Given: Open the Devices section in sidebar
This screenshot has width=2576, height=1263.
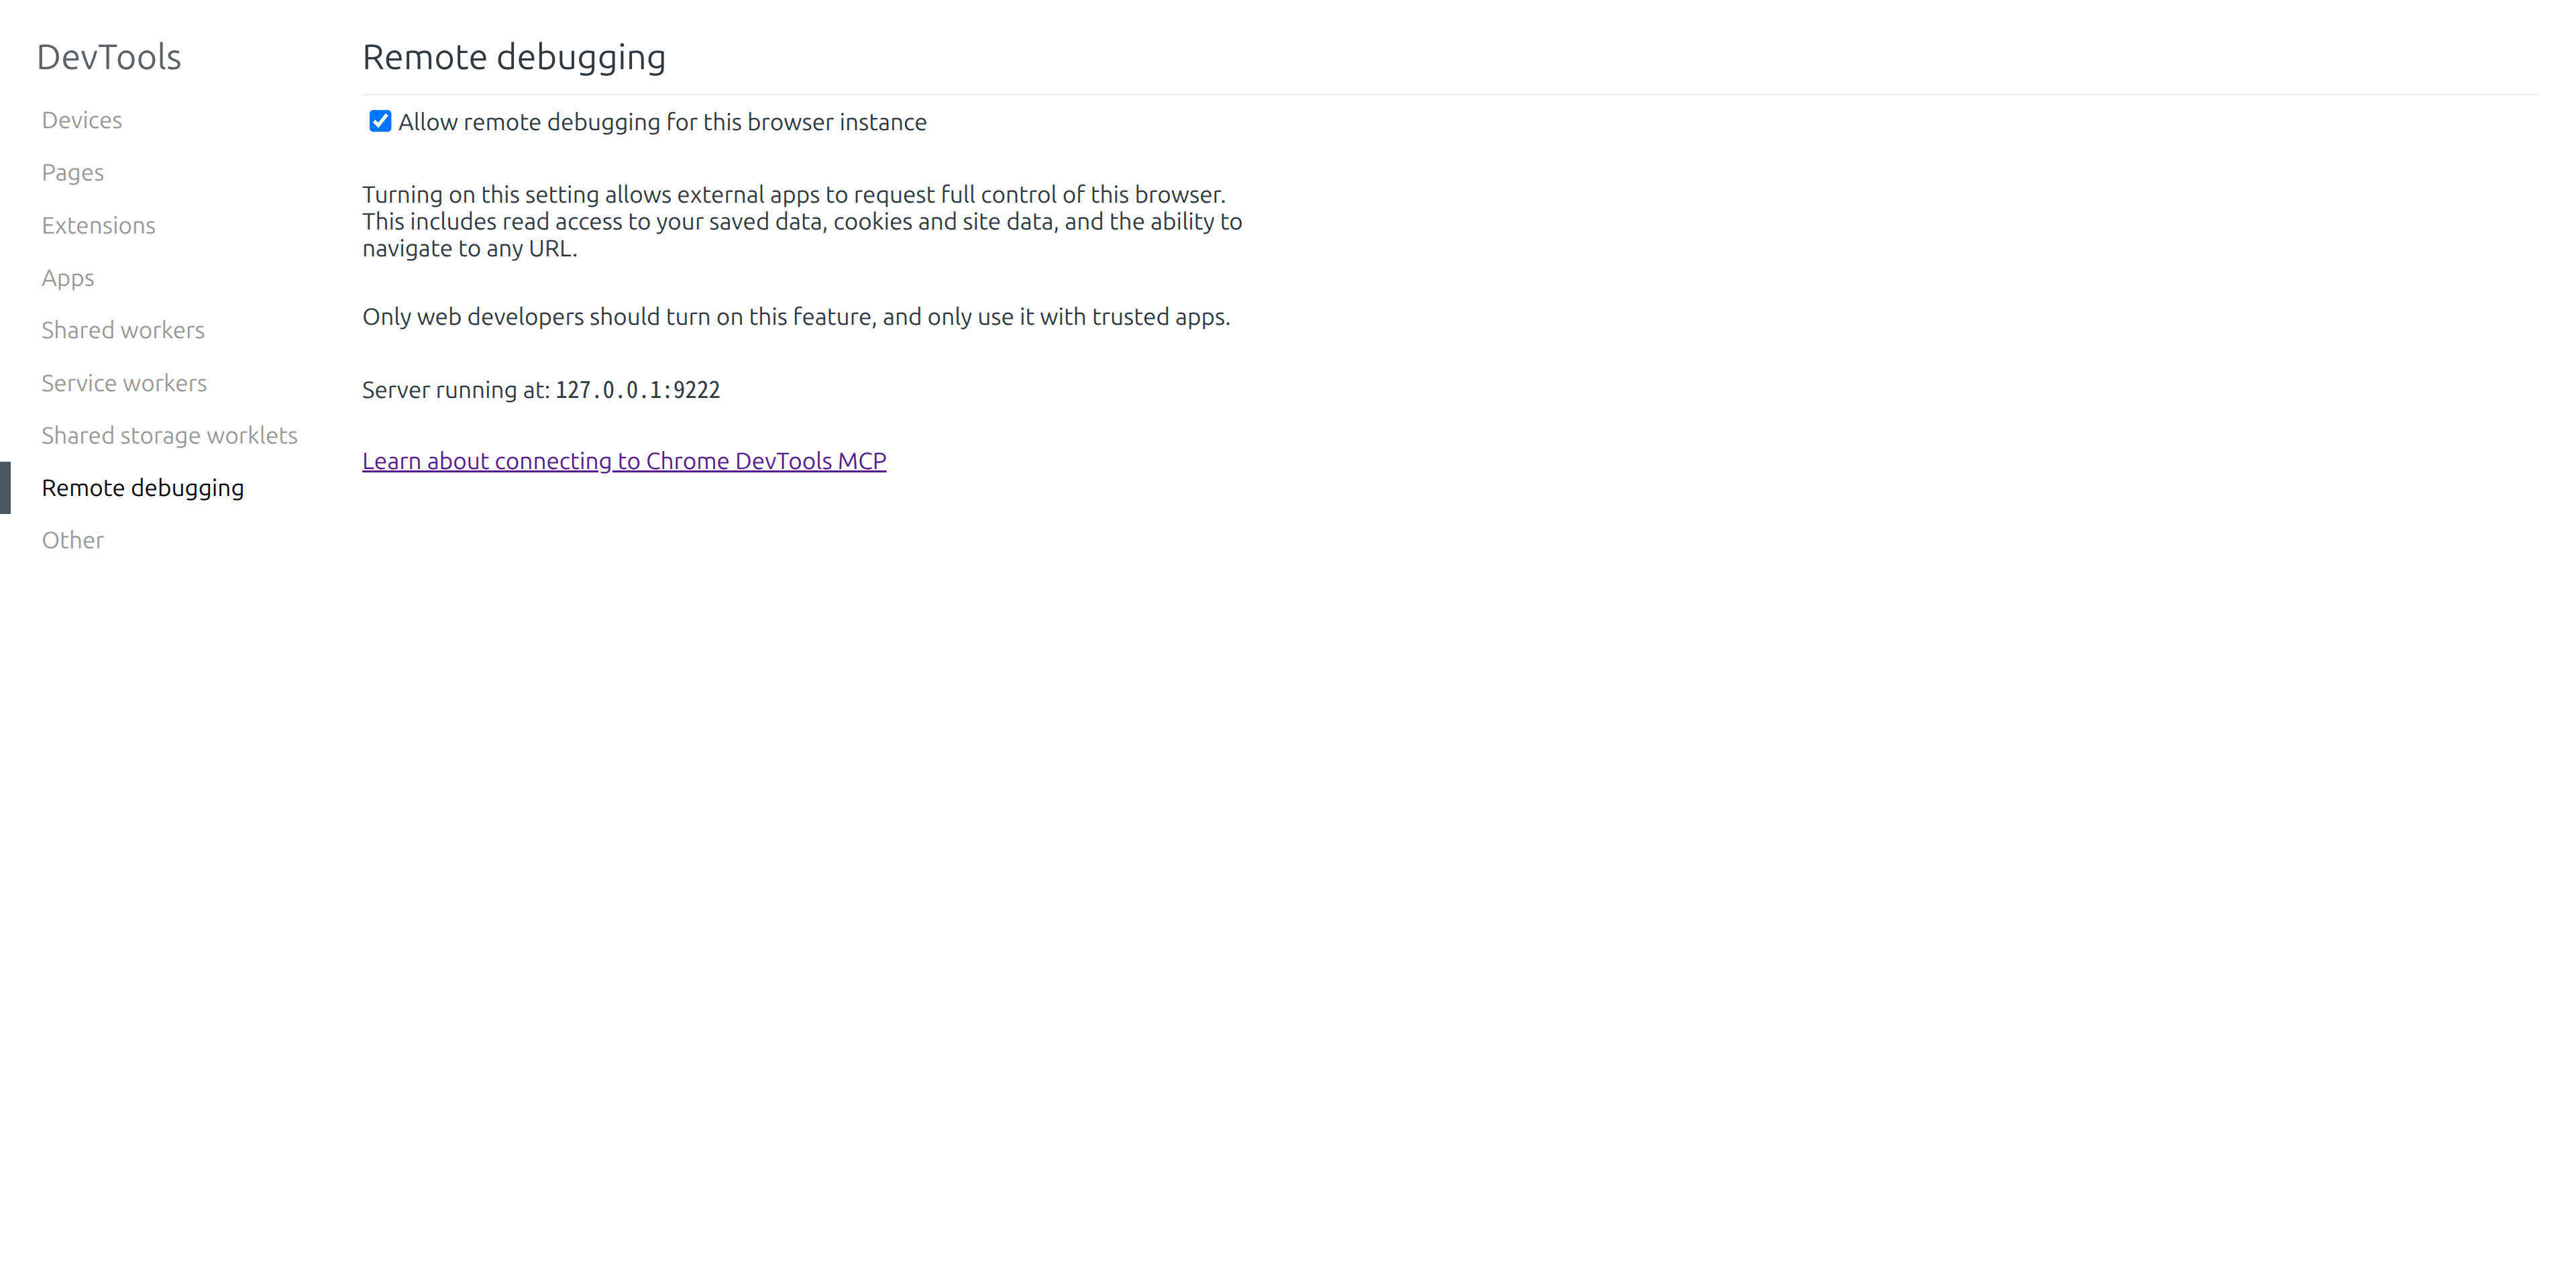Looking at the screenshot, I should pos(82,120).
